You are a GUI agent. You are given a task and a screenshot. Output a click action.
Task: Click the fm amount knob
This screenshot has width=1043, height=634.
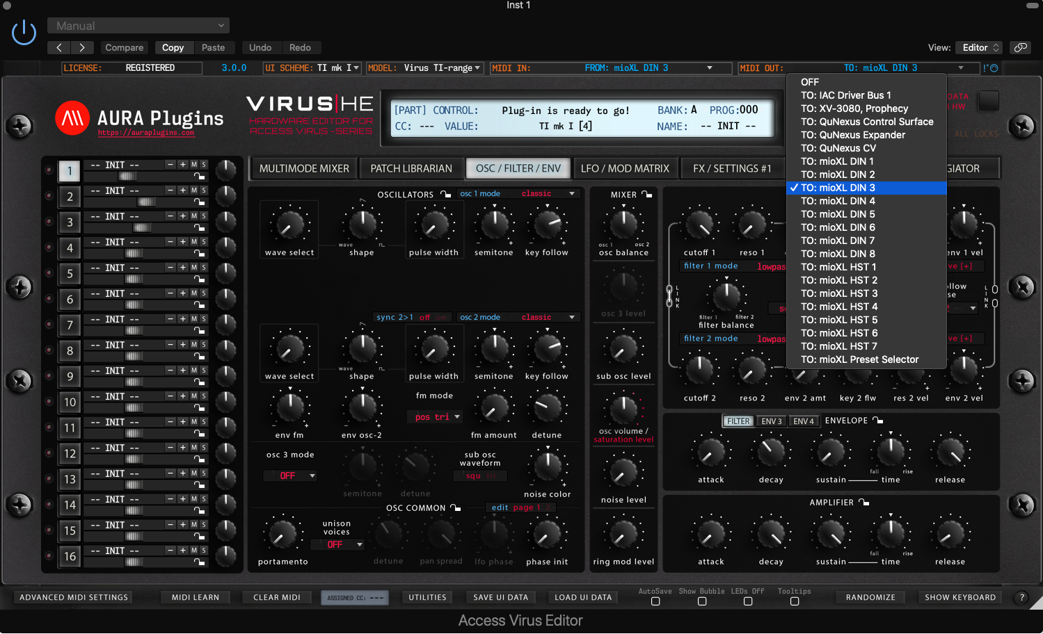tap(494, 409)
